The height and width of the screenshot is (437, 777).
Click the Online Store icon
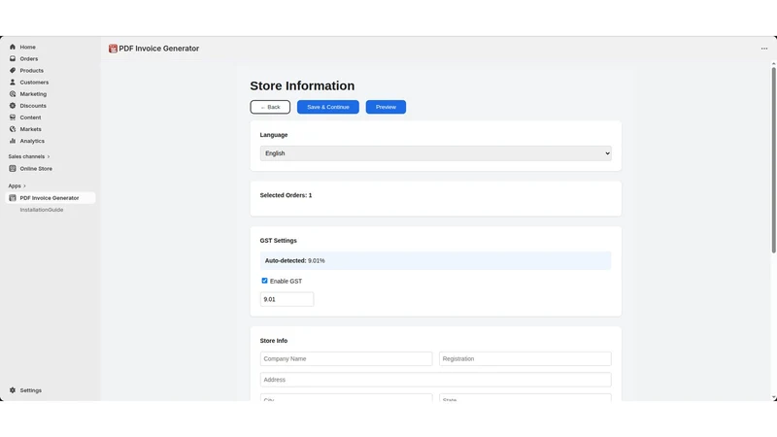13,168
